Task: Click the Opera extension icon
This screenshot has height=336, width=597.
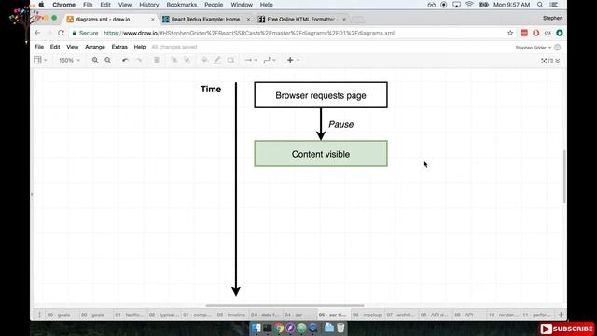Action: (x=536, y=34)
